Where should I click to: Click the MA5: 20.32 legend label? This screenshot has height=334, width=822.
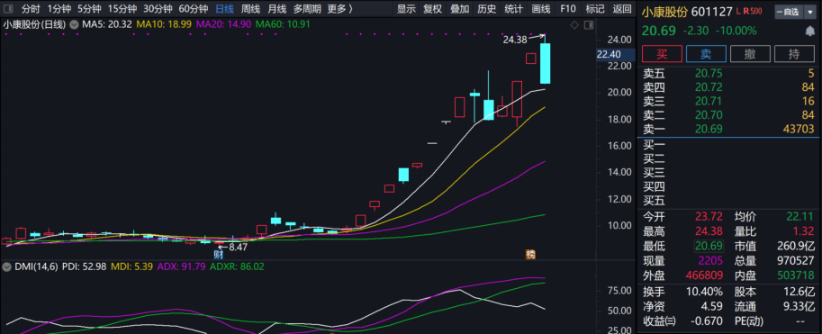[x=106, y=24]
